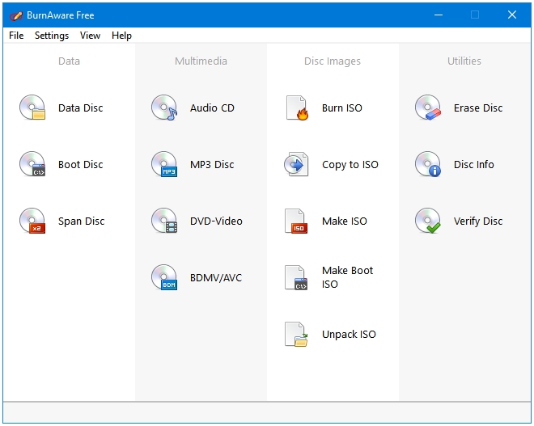
Task: Launch the Erase Disc eraser icon
Action: point(428,108)
